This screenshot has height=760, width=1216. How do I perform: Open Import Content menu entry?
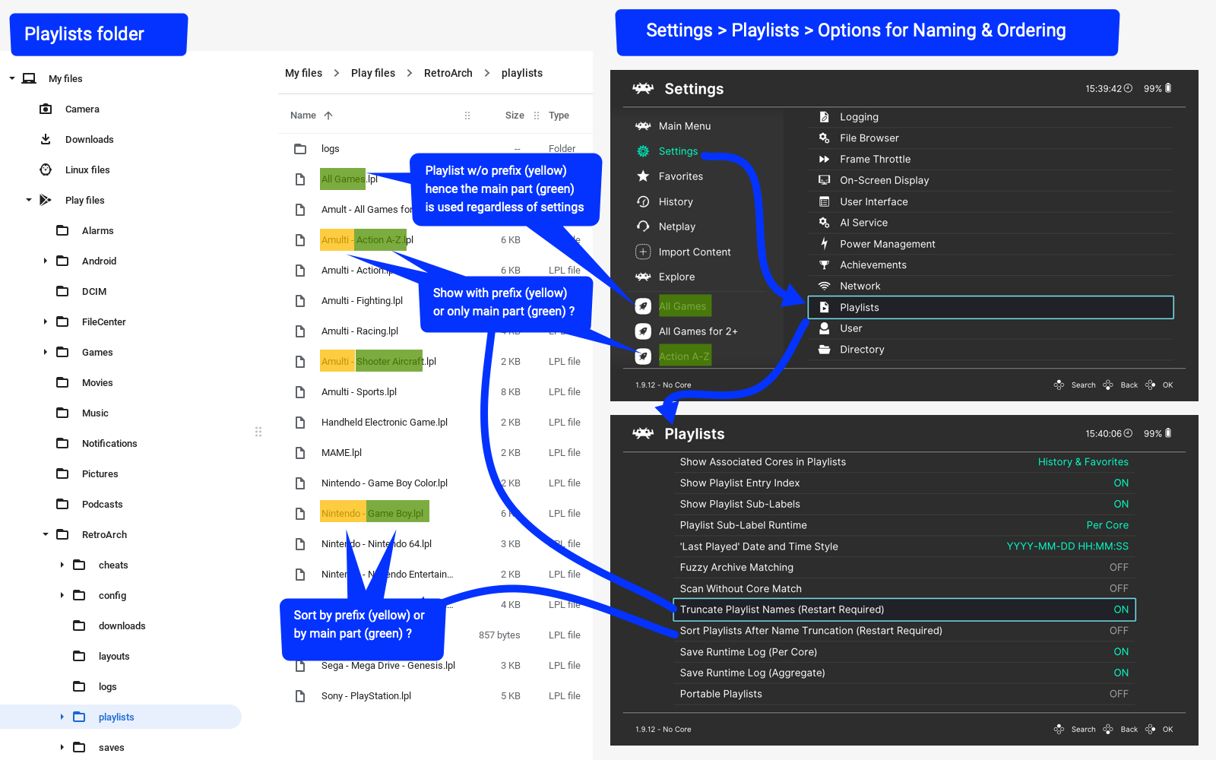tap(695, 252)
